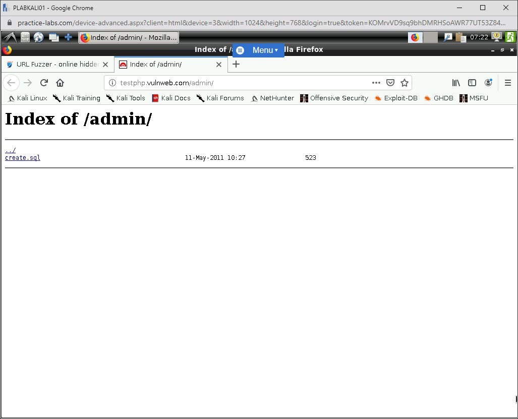Click the Firefox Home icon
The width and height of the screenshot is (518, 419).
tap(60, 83)
